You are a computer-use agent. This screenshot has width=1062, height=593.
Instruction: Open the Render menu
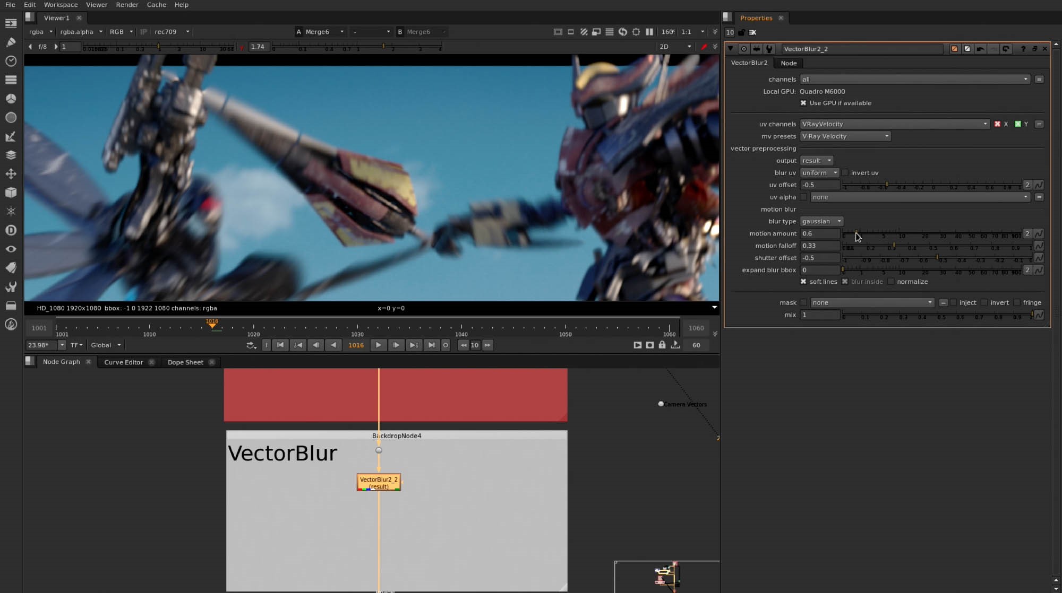[127, 5]
